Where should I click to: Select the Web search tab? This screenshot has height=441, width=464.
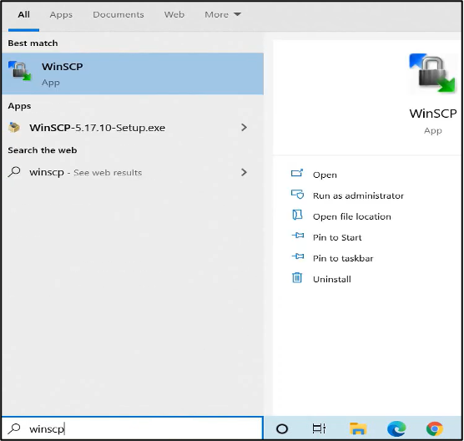(174, 14)
